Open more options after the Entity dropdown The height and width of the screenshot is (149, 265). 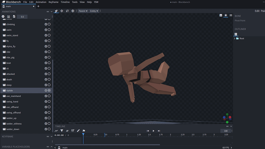coord(100,11)
